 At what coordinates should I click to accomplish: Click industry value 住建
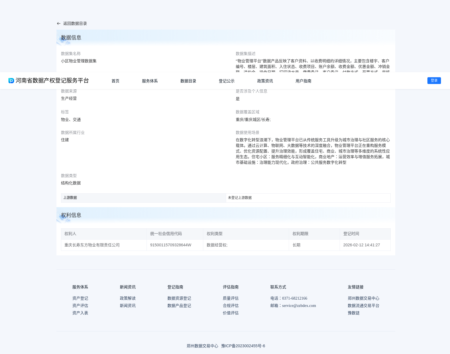click(x=65, y=140)
